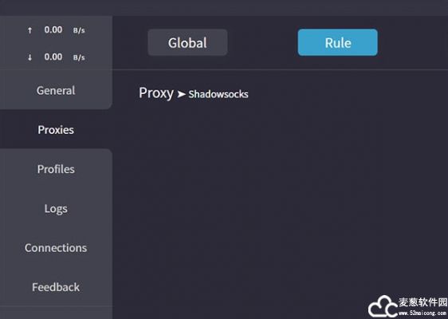View the Connections page
The height and width of the screenshot is (319, 448).
tap(56, 248)
